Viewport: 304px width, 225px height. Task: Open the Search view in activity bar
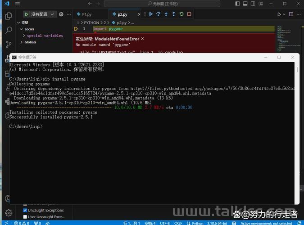coord(9,30)
